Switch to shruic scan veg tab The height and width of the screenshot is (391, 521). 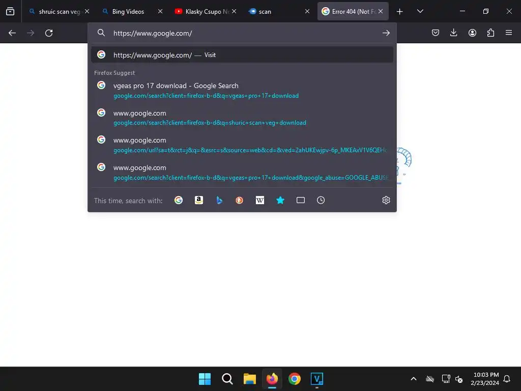[55, 12]
